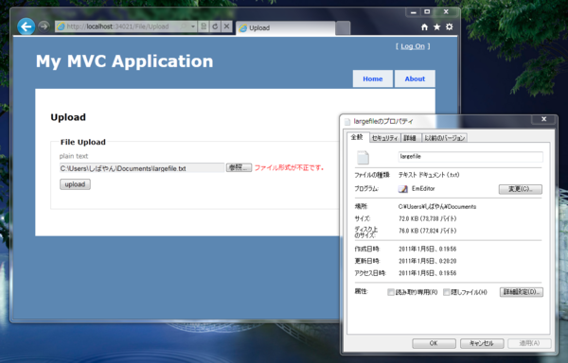Click the 更新日時 modified date value
Viewport: 568px width, 363px height.
(x=428, y=261)
